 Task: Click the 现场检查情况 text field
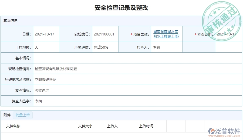(137, 69)
